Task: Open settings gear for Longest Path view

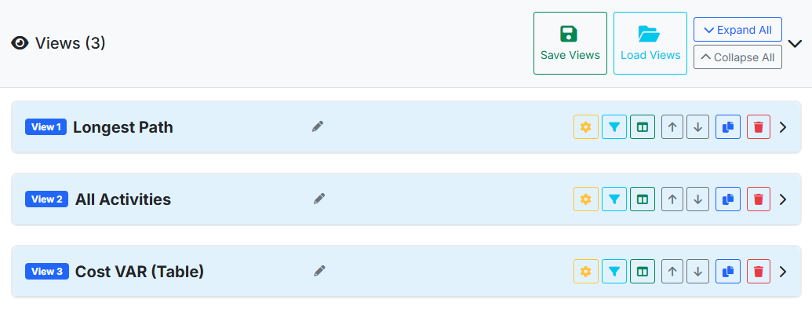Action: point(586,127)
